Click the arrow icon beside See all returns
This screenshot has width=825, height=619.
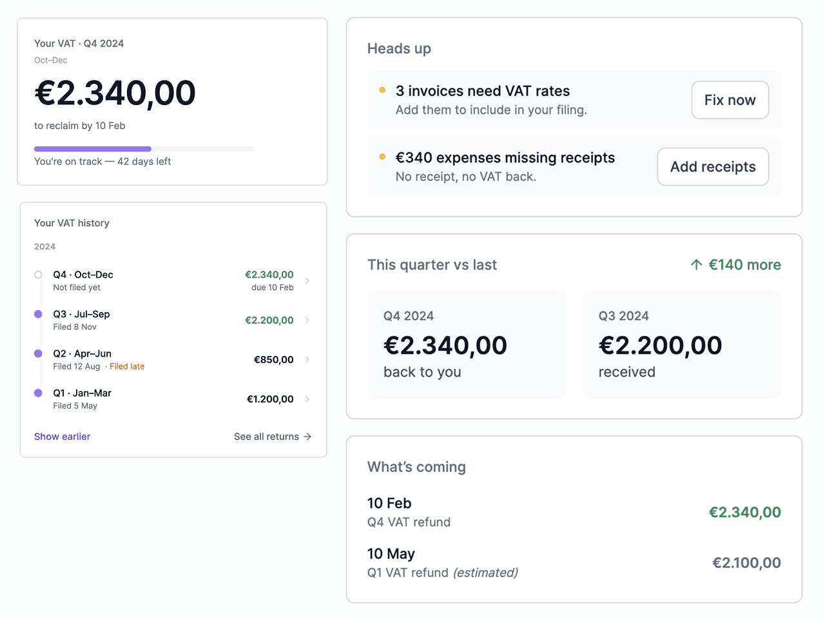[x=307, y=437]
